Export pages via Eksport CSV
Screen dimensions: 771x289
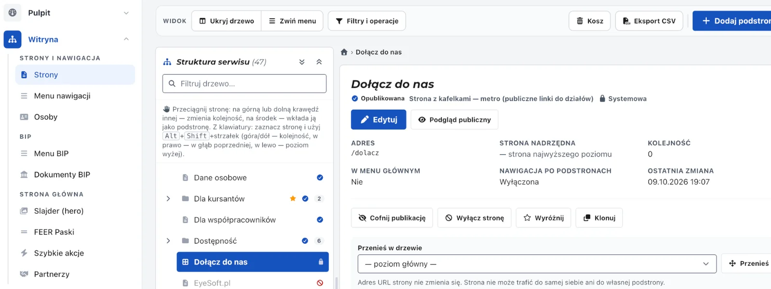pyautogui.click(x=649, y=21)
